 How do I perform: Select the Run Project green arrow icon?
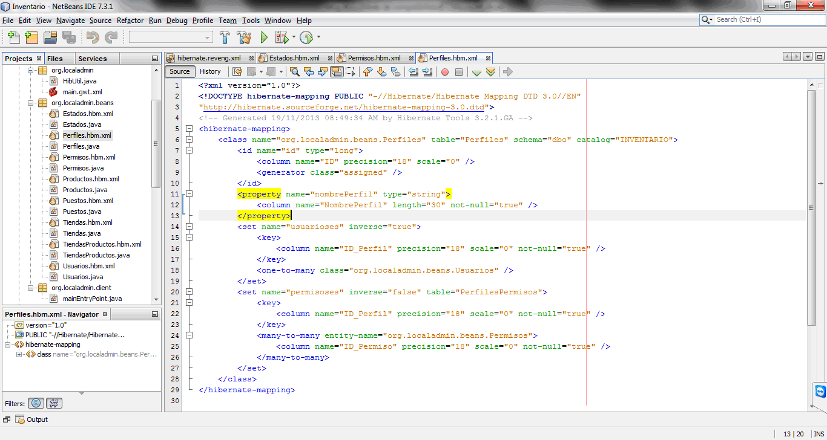[x=264, y=37]
